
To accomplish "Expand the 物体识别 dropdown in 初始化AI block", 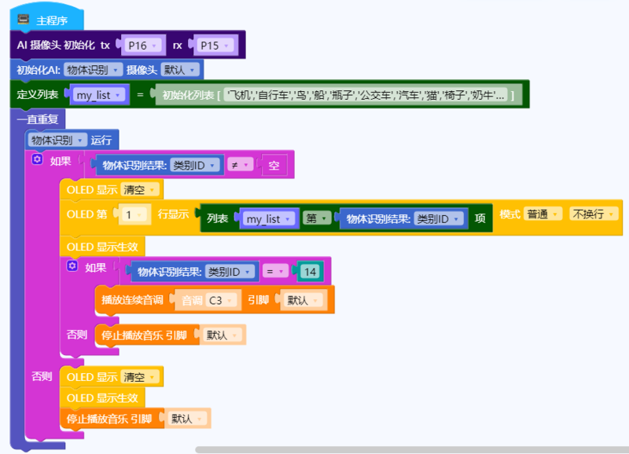I will (93, 70).
